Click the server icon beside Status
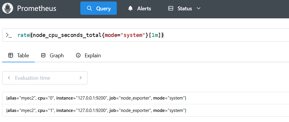The height and width of the screenshot is (122, 289). coord(171,9)
